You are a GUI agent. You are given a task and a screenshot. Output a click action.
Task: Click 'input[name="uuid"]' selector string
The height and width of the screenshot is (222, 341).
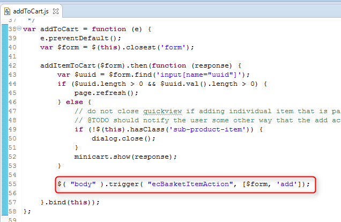(x=199, y=75)
